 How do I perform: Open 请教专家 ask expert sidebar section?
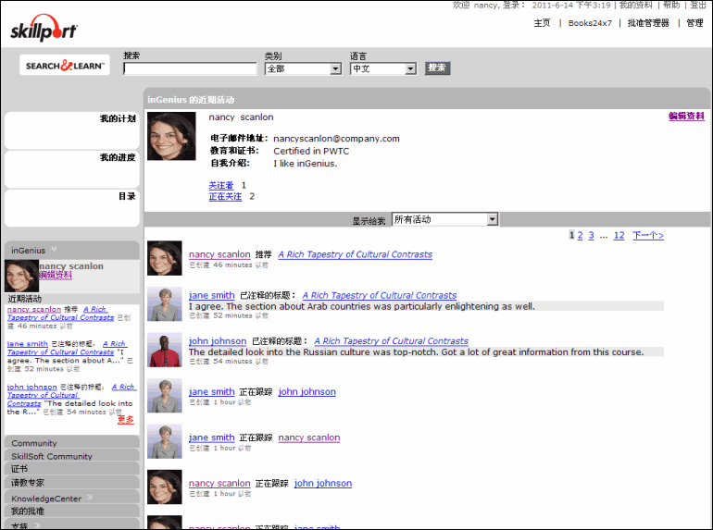(x=72, y=482)
